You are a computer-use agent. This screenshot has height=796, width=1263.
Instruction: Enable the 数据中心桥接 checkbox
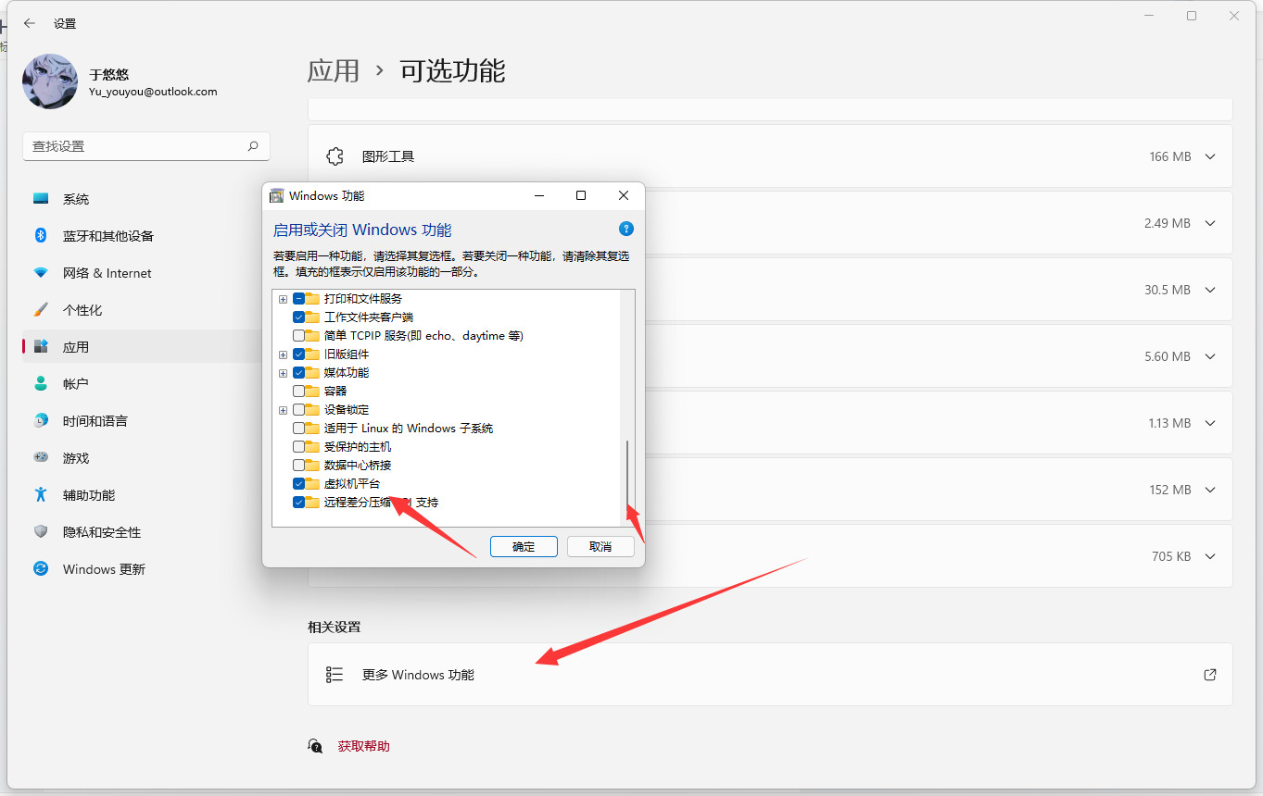298,466
